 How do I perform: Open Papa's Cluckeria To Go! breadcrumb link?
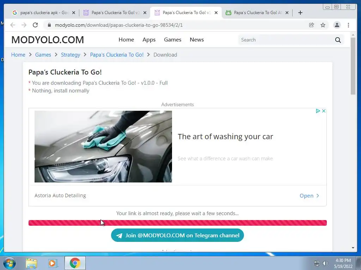117,54
